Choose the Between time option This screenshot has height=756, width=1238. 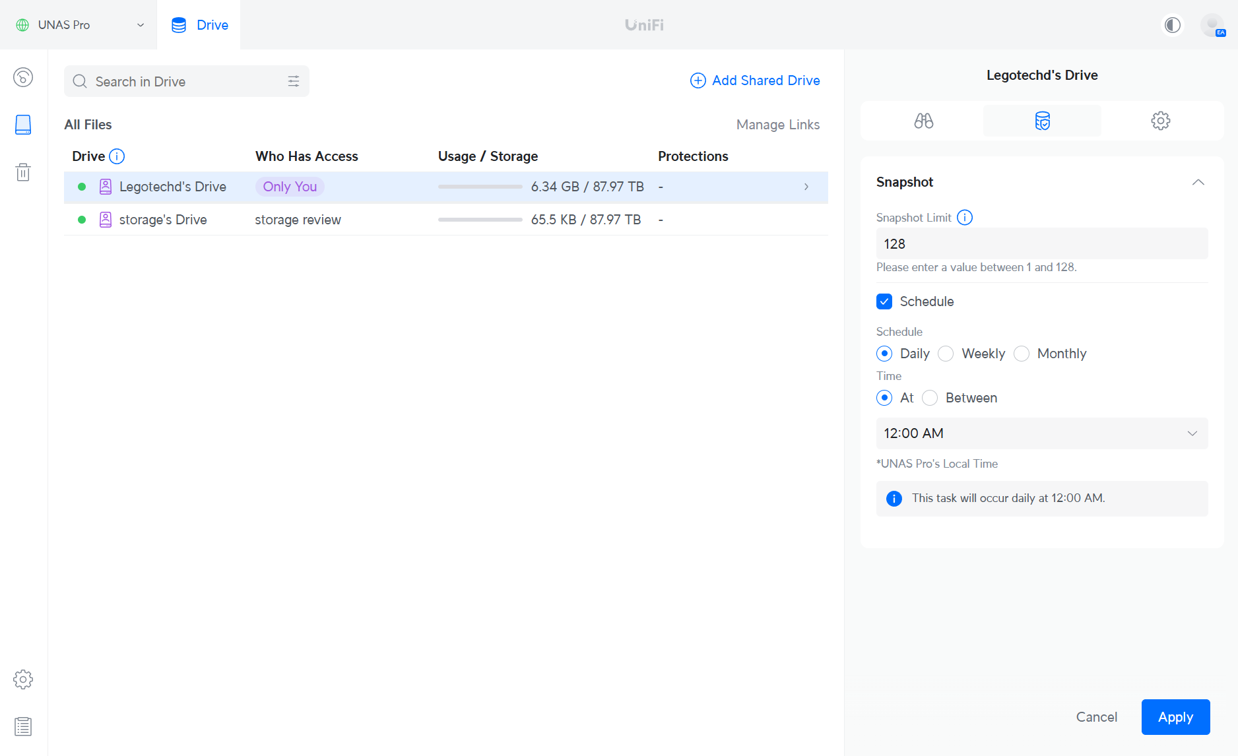click(x=930, y=398)
